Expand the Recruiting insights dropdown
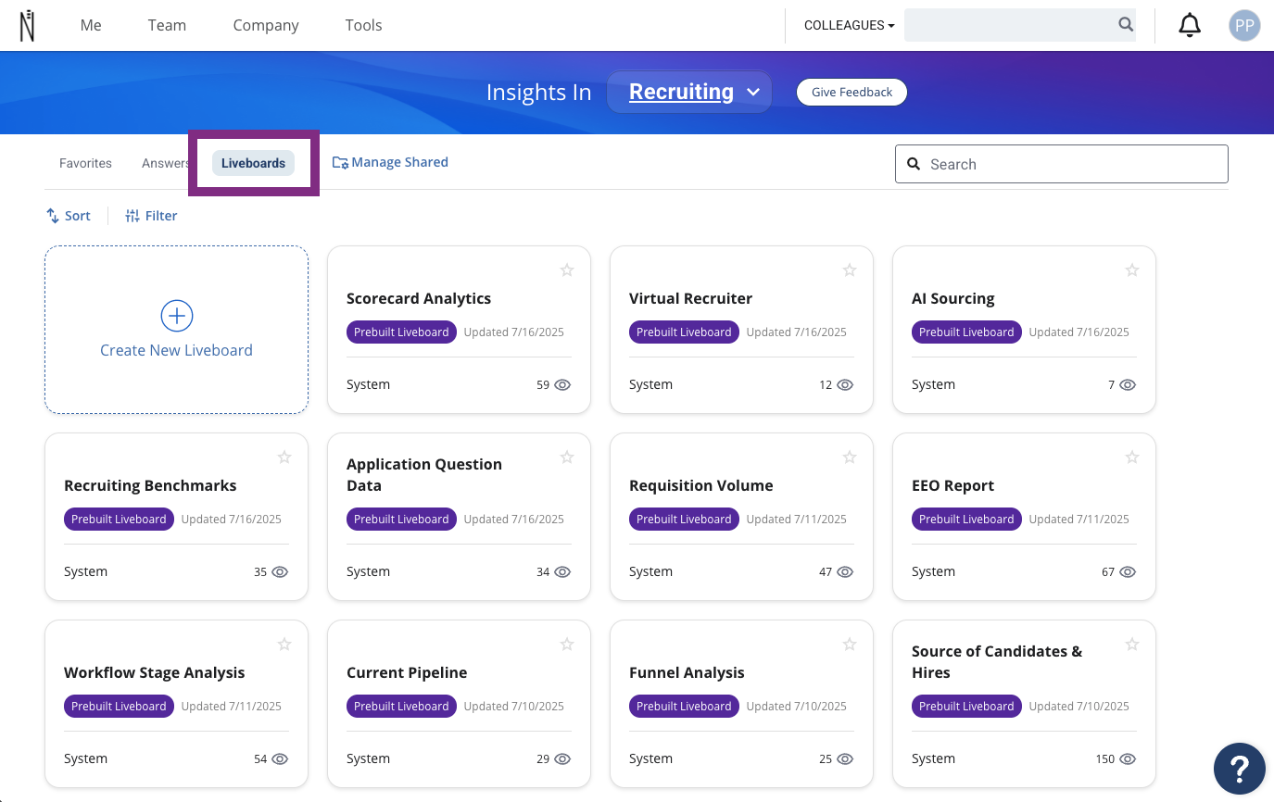Screen dimensions: 1274x802 pyautogui.click(x=689, y=92)
